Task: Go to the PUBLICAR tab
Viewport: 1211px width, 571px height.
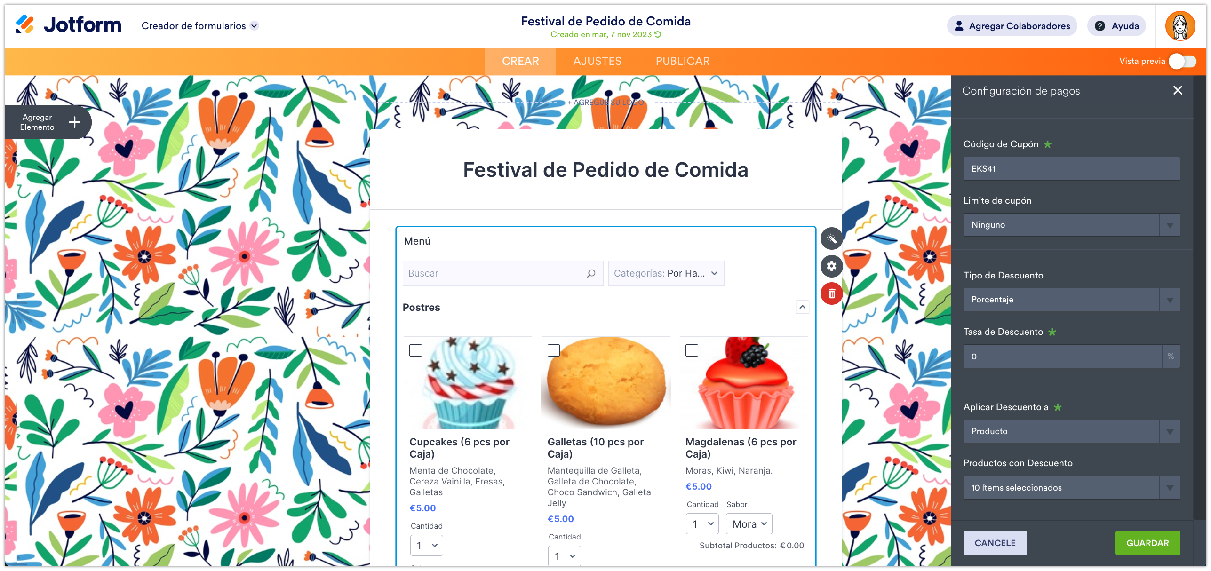Action: coord(682,61)
